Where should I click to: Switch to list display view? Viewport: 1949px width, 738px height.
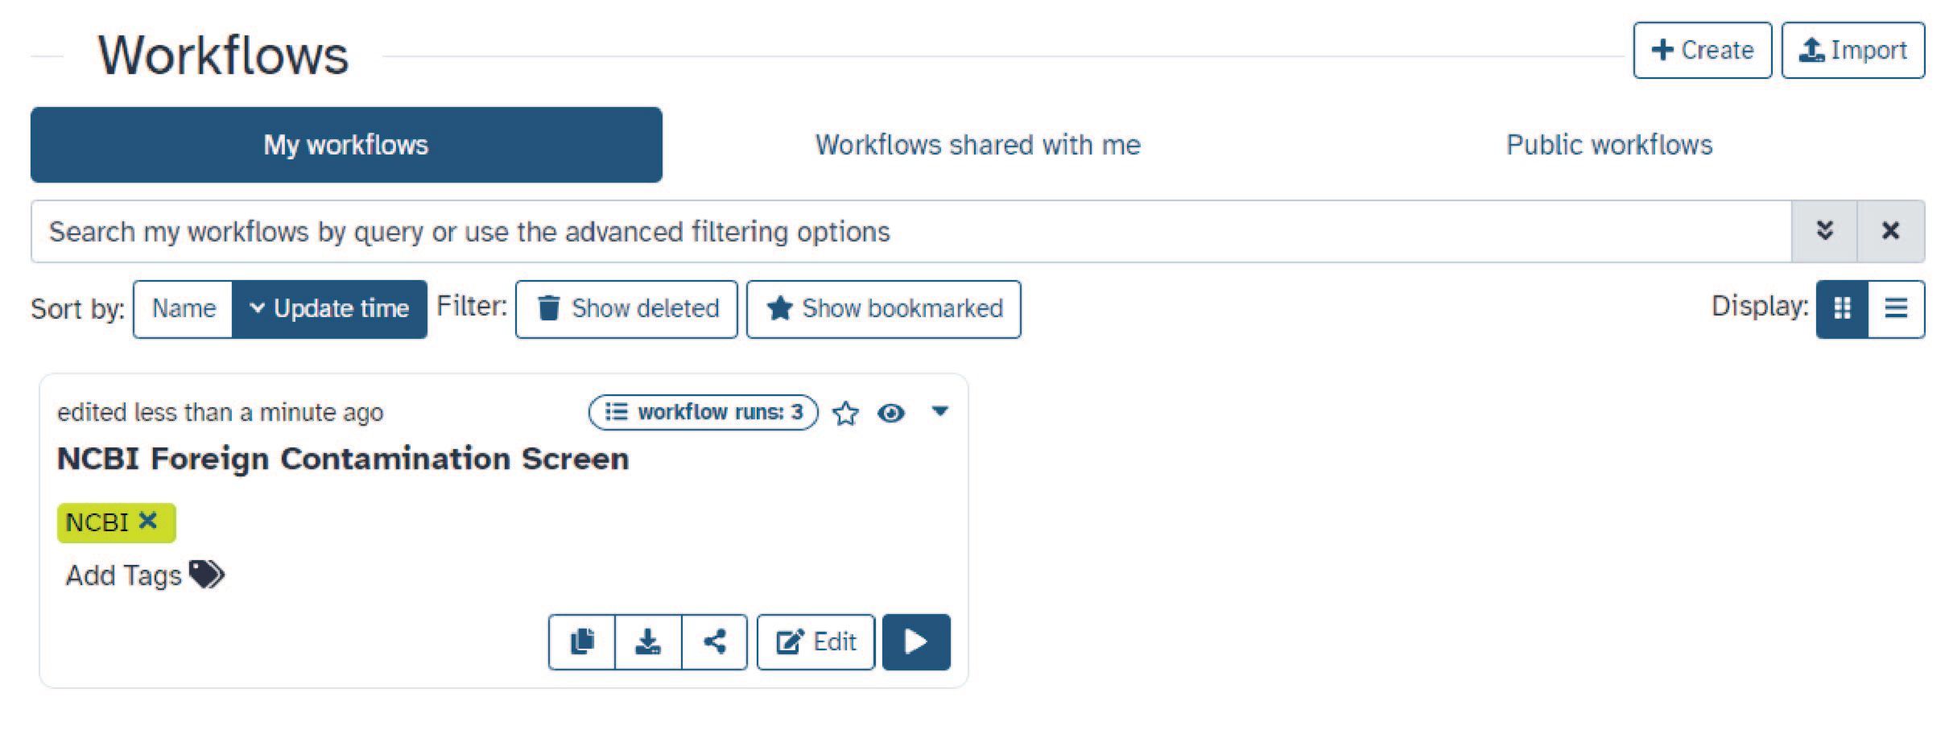[x=1896, y=308]
